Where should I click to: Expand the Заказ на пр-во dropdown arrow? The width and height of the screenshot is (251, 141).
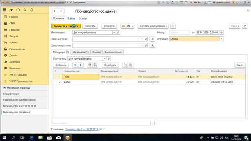click(142, 39)
